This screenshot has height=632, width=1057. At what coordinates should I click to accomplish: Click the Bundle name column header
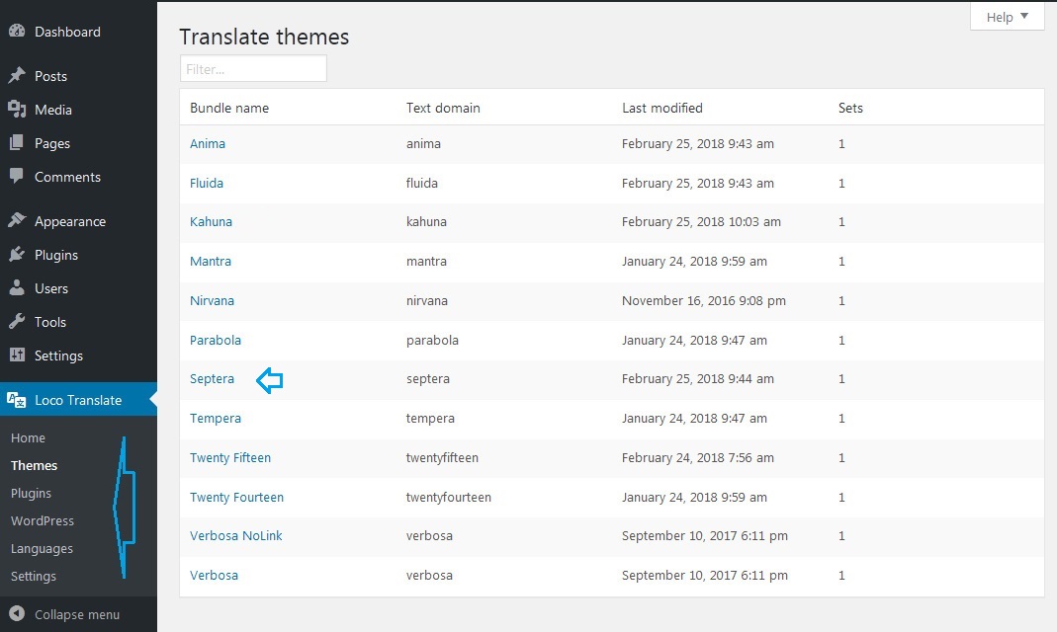tap(229, 108)
